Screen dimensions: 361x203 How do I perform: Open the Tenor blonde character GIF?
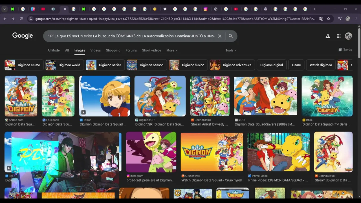[104, 96]
